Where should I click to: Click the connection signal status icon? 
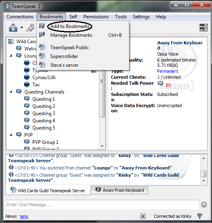pos(200,216)
